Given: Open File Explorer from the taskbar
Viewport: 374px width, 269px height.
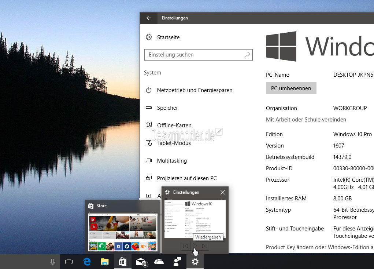Looking at the screenshot, I should pos(104,262).
